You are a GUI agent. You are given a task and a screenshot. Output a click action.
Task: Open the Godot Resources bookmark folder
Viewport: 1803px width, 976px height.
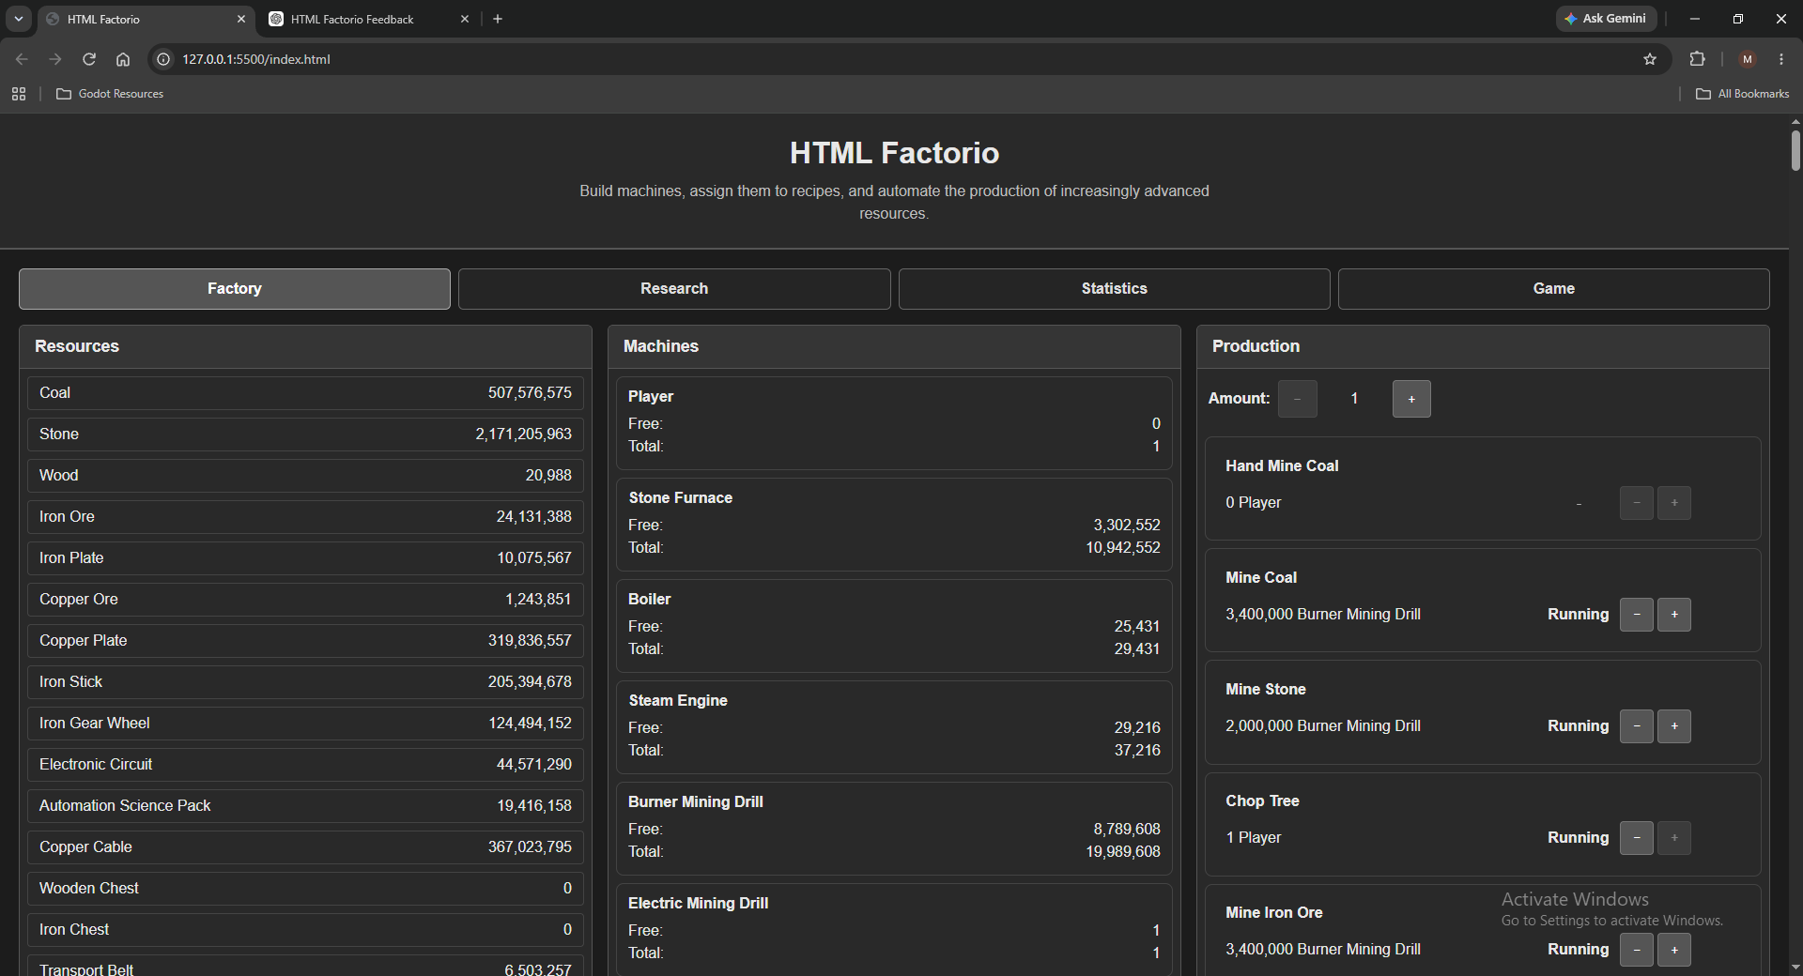[110, 94]
